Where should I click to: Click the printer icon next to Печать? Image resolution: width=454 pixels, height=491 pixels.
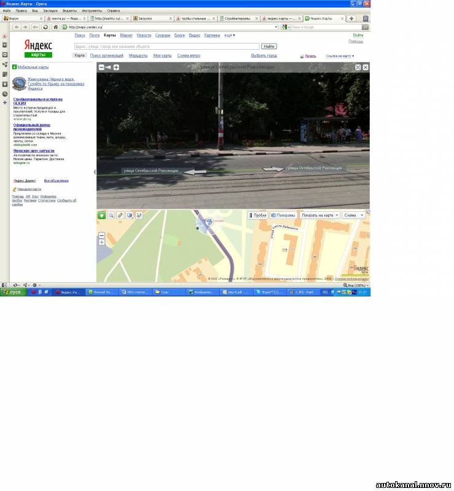point(302,56)
